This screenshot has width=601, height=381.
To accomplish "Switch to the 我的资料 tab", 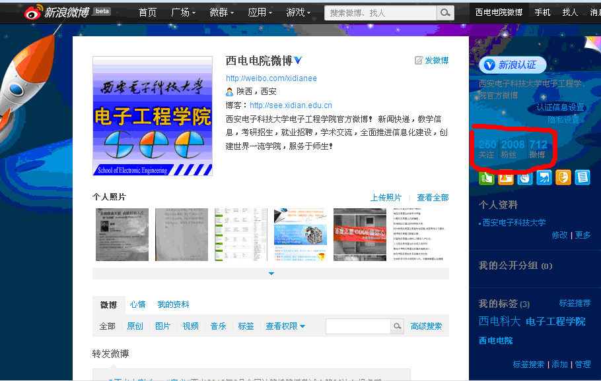I will pyautogui.click(x=173, y=305).
